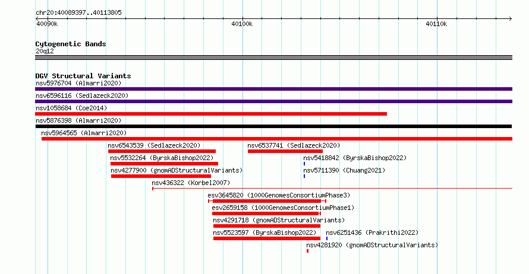Select the red bar under esv2659158
529x274 pixels.
click(266, 214)
